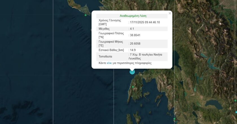Click the focal depth value 14.9
The height and width of the screenshot is (124, 237).
coord(132,50)
